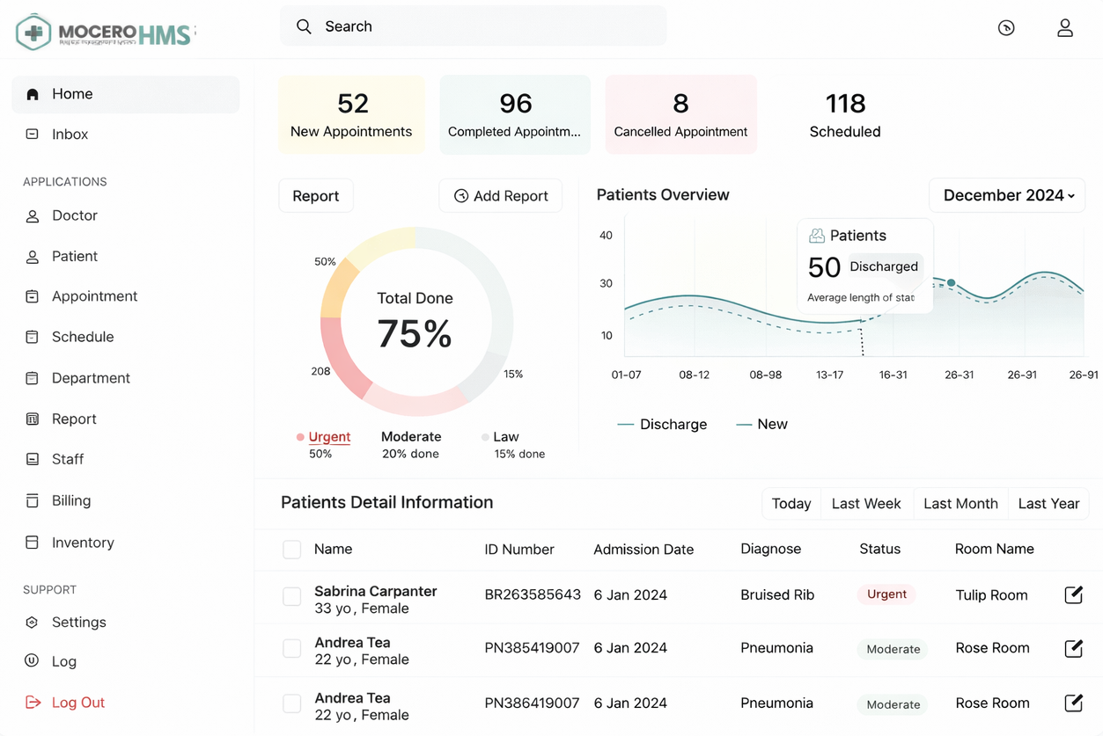Click inside the Search field
1103x736 pixels.
point(473,26)
